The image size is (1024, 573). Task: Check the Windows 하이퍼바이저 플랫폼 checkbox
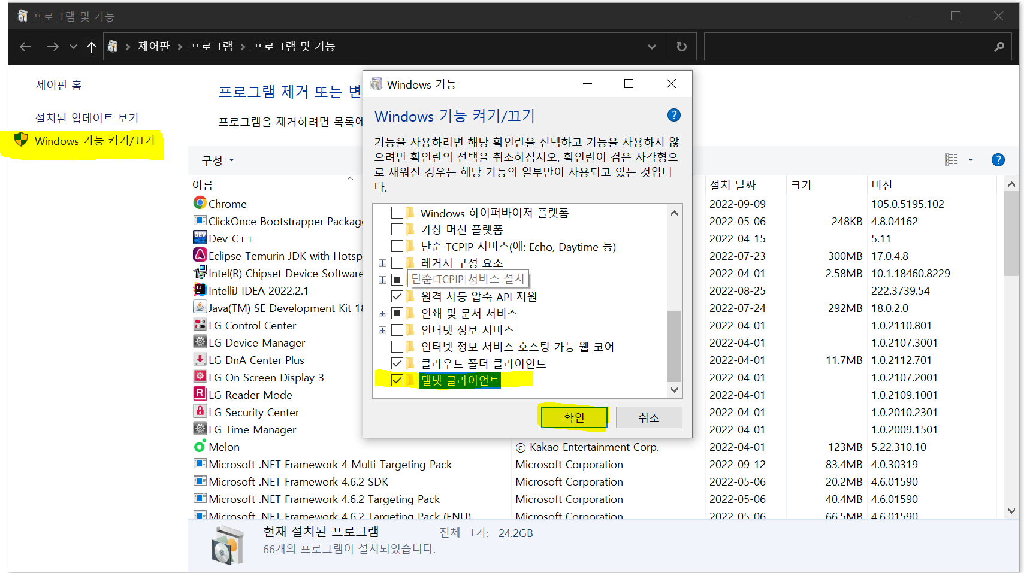[397, 213]
